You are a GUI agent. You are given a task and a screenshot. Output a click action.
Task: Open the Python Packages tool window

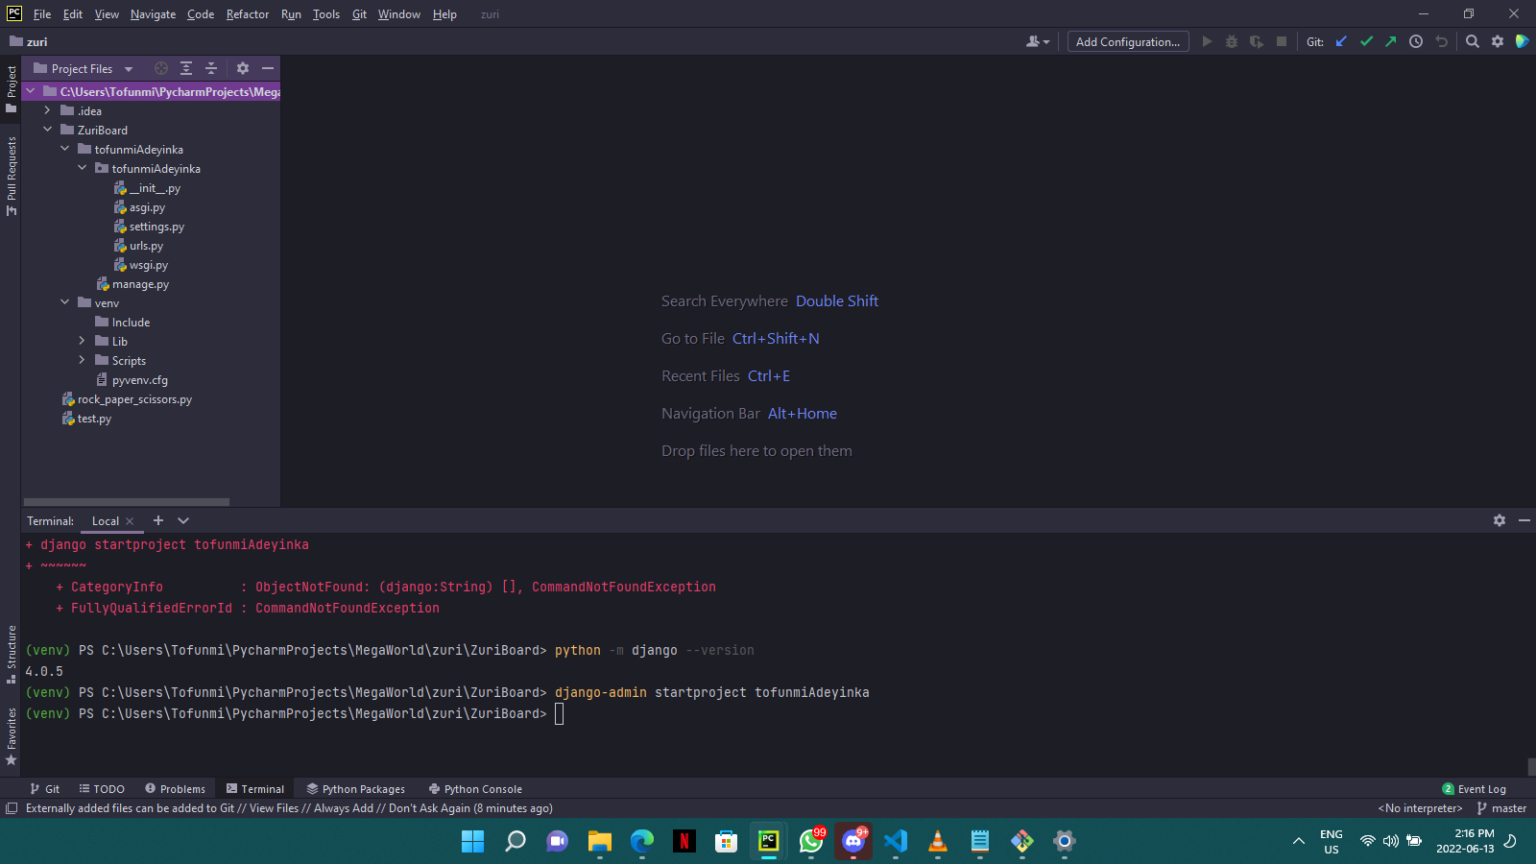tap(355, 789)
